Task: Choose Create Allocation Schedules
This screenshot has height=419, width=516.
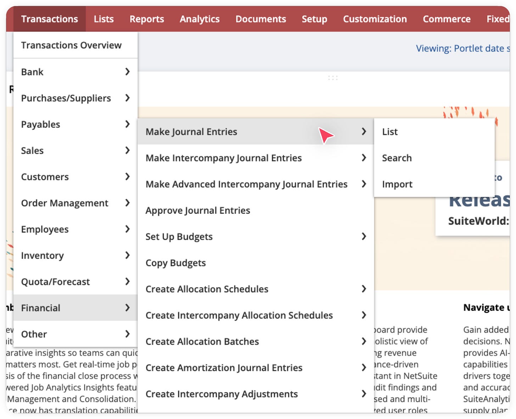Action: click(256, 289)
